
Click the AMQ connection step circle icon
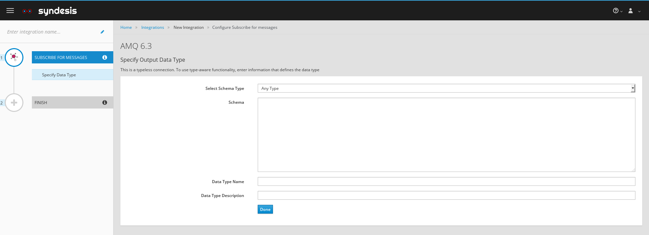tap(14, 57)
